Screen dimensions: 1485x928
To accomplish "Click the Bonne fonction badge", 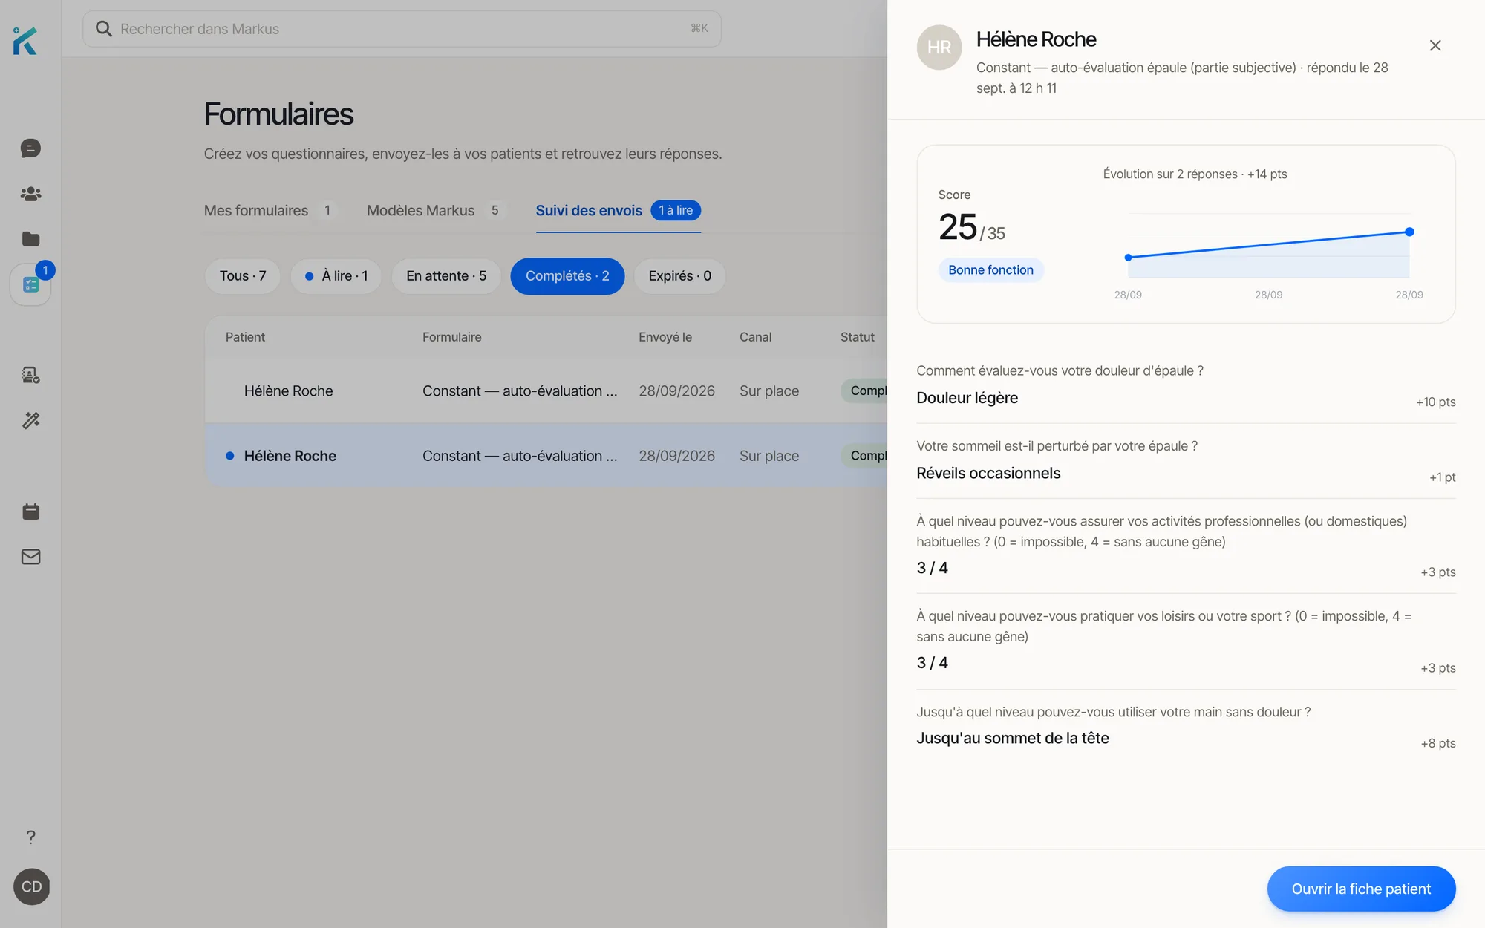I will [x=990, y=270].
